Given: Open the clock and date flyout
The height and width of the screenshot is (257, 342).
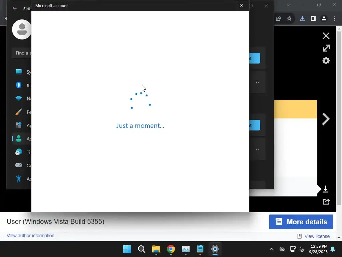Looking at the screenshot, I should point(318,249).
